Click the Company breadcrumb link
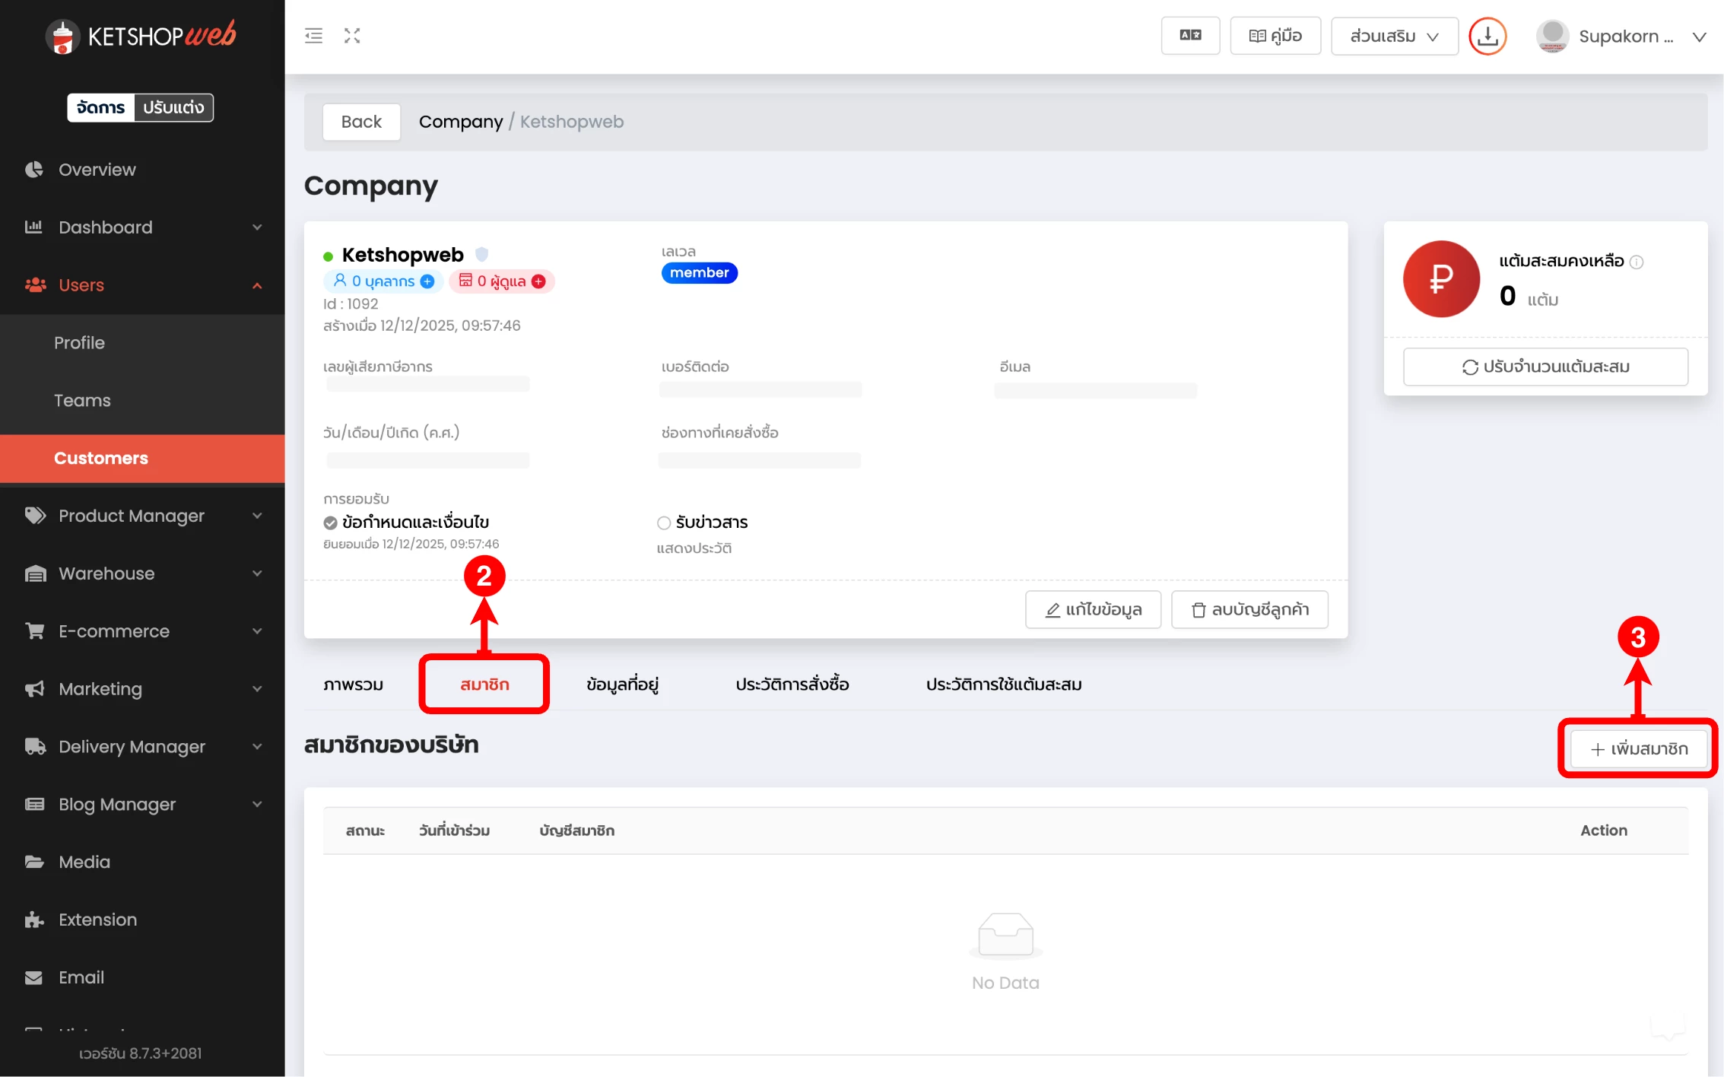 coord(460,122)
